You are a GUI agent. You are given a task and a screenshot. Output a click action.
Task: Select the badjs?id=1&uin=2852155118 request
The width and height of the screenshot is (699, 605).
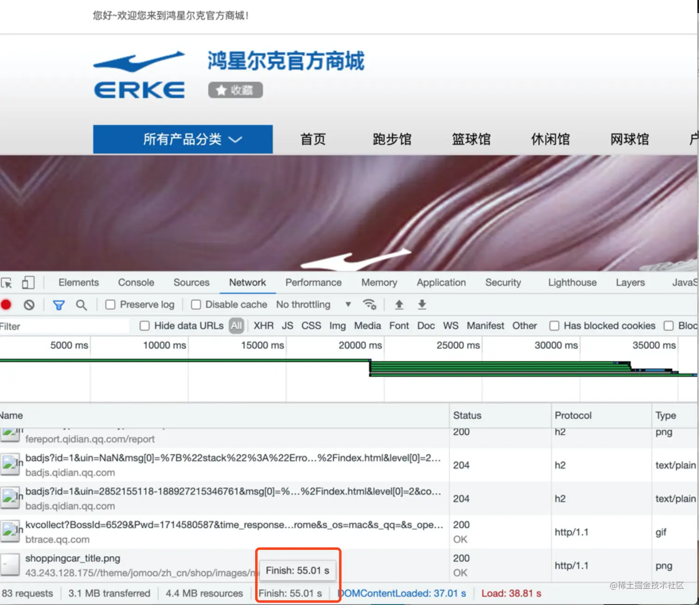pos(349,499)
